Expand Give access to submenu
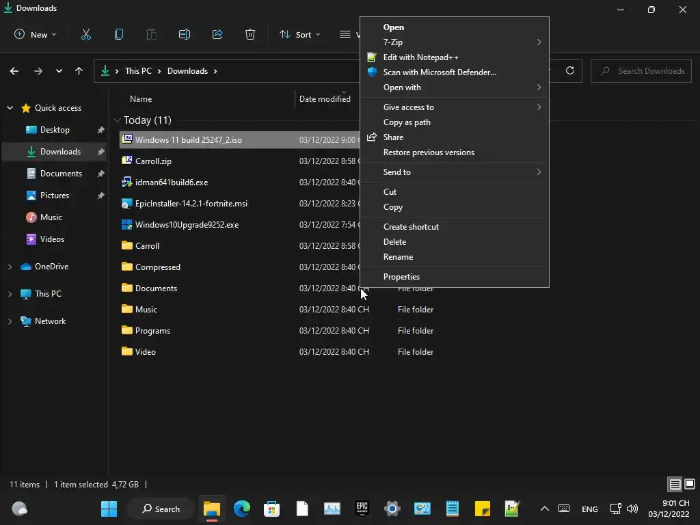 [455, 107]
